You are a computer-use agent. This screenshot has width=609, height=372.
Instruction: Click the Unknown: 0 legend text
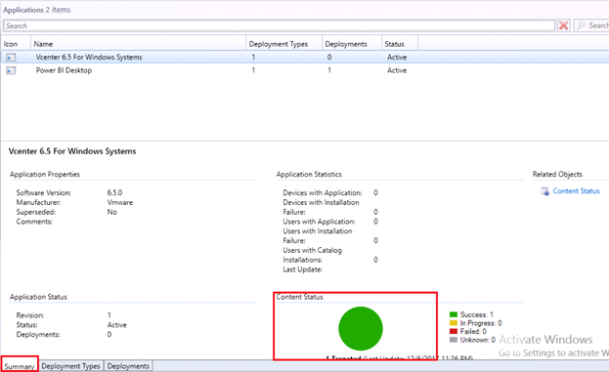[x=478, y=340]
